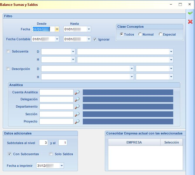Enable the Subcuenta filter checkbox

[x=8, y=51]
